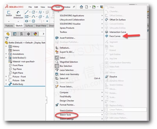157x129 pixels.
Task: Switch to the Features tab
Action: coord(9,26)
